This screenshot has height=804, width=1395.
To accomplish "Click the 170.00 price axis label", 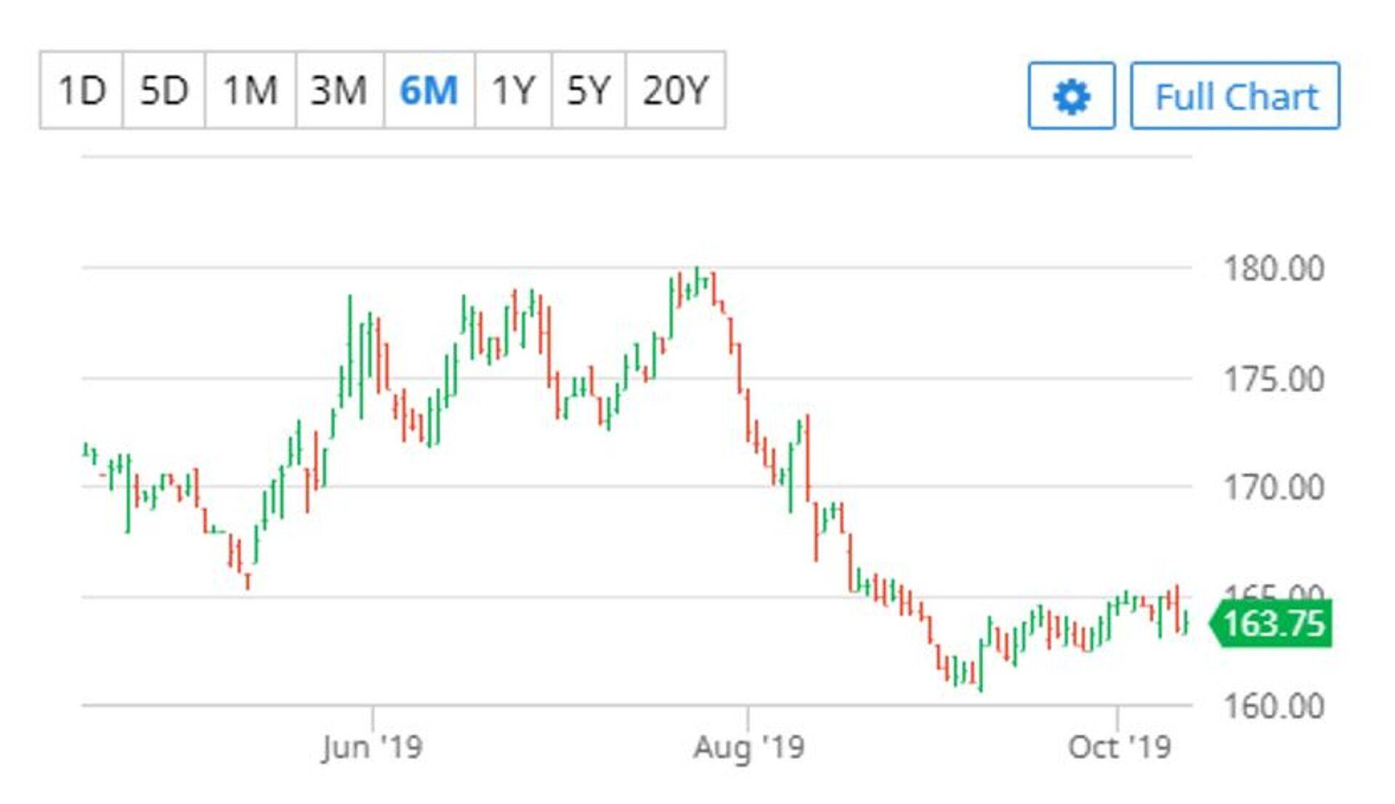I will (1274, 487).
